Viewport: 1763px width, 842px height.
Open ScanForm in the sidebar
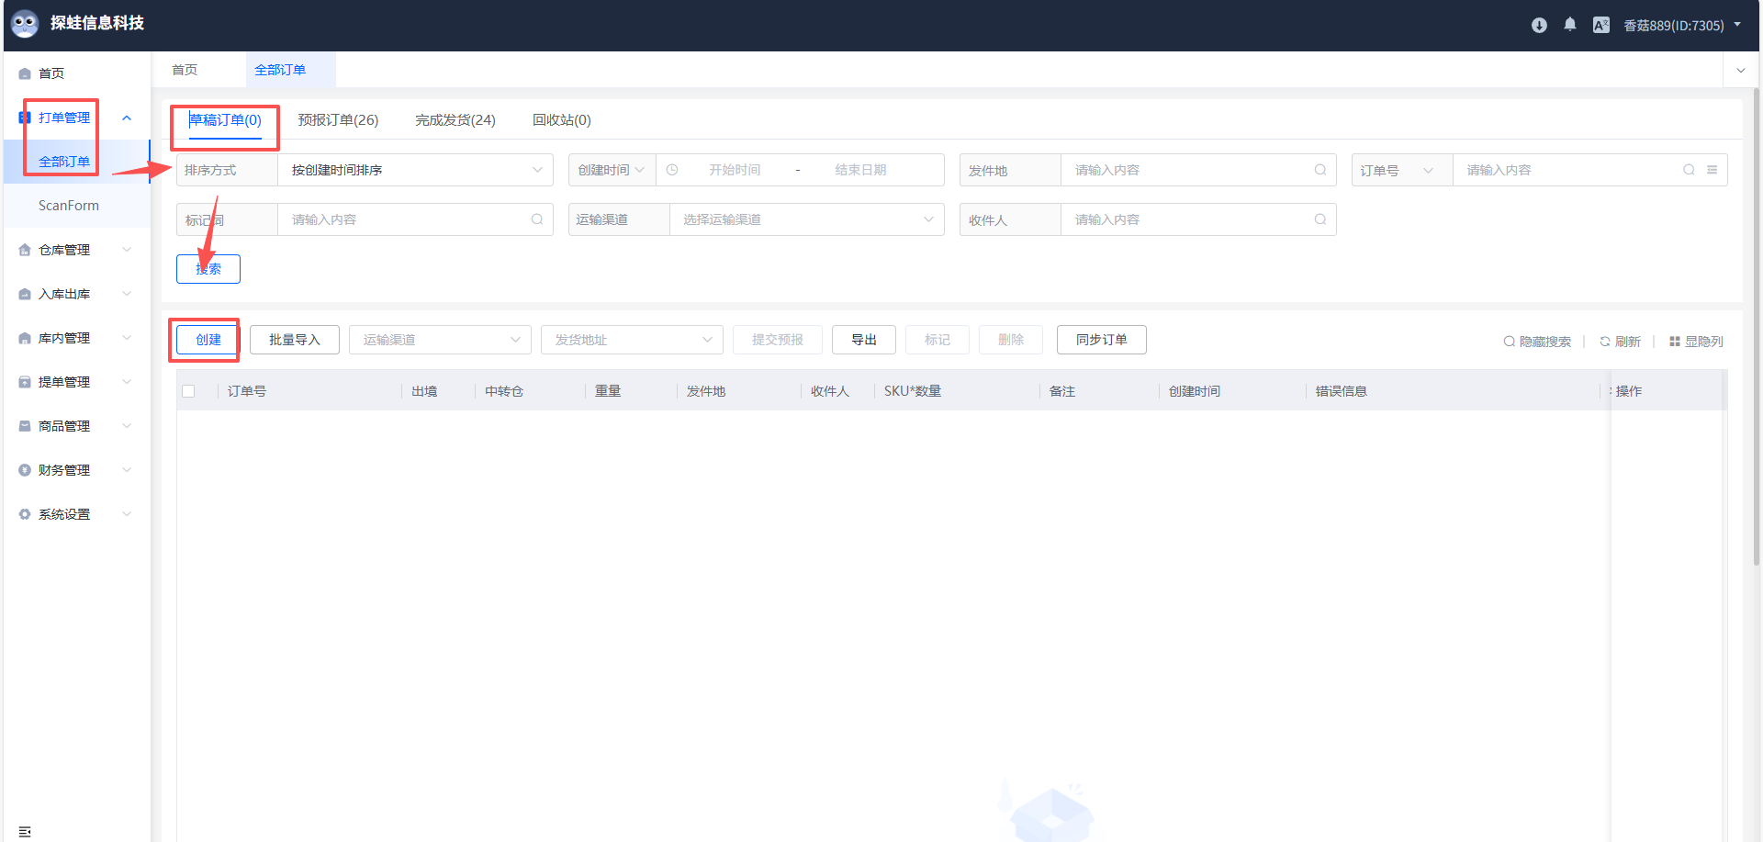click(69, 206)
